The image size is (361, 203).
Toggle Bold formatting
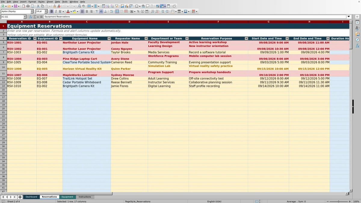[x=51, y=11]
